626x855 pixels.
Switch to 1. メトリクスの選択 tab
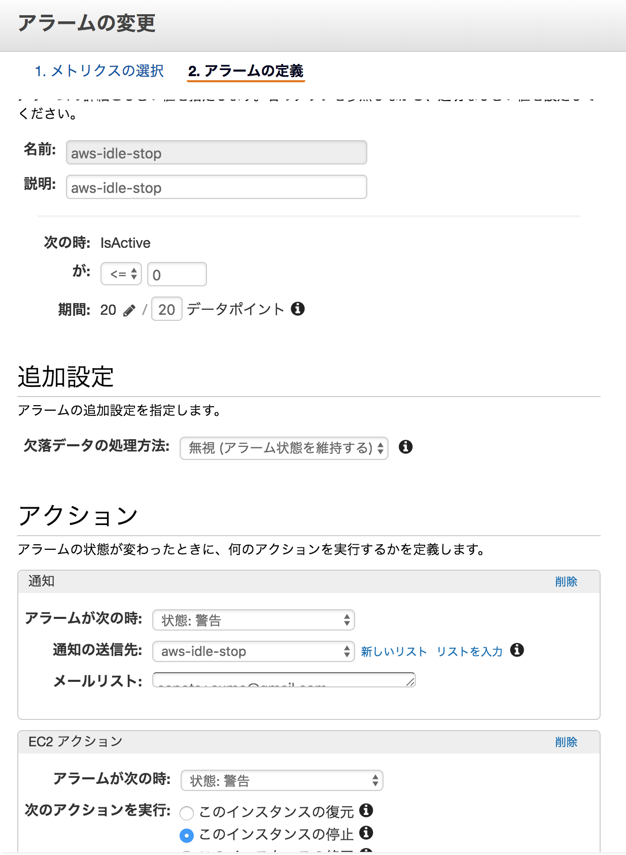click(99, 71)
